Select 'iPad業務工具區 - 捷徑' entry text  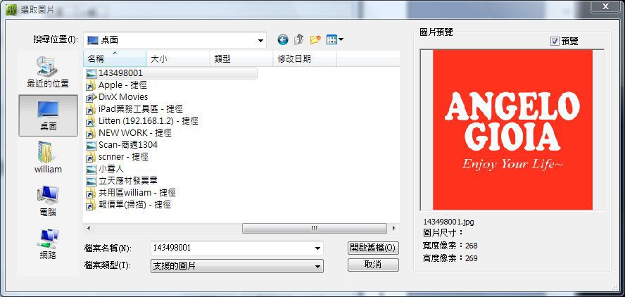141,109
